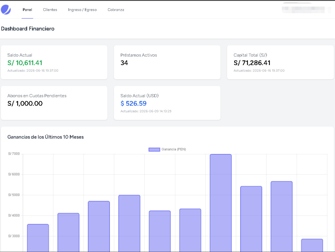Select the $ 526.59 USD balance

pyautogui.click(x=133, y=103)
